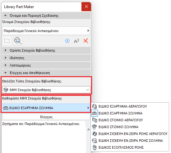Click the rename text icon
This screenshot has height=153, width=171.
(x=76, y=41)
